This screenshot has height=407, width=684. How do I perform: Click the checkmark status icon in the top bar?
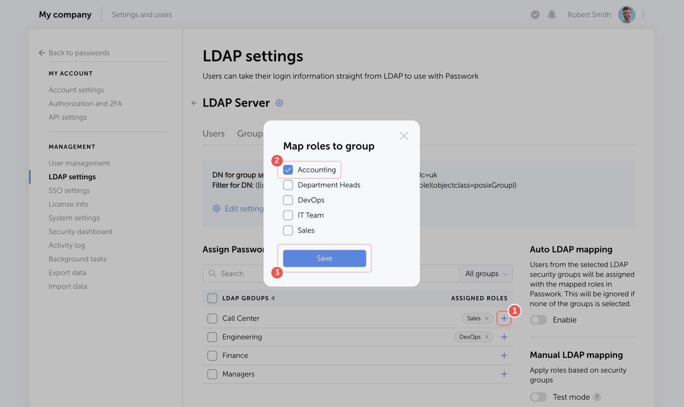(535, 14)
